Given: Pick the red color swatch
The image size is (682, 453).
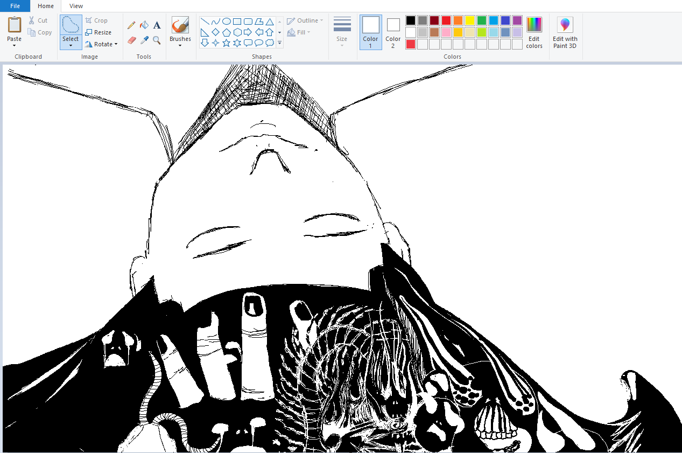Looking at the screenshot, I should tap(446, 20).
